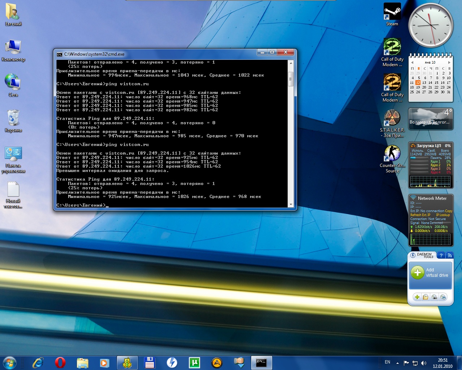Click Refresh Ext. IP in Network Meter

(x=420, y=215)
